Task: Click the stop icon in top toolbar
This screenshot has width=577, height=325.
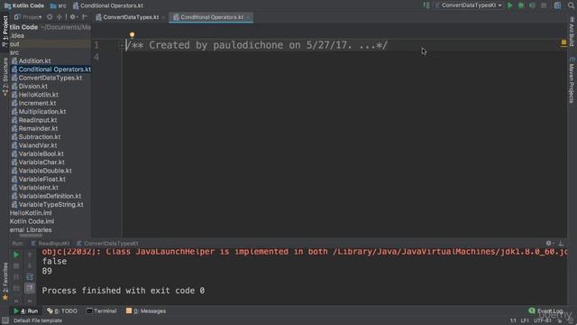Action: (x=544, y=5)
